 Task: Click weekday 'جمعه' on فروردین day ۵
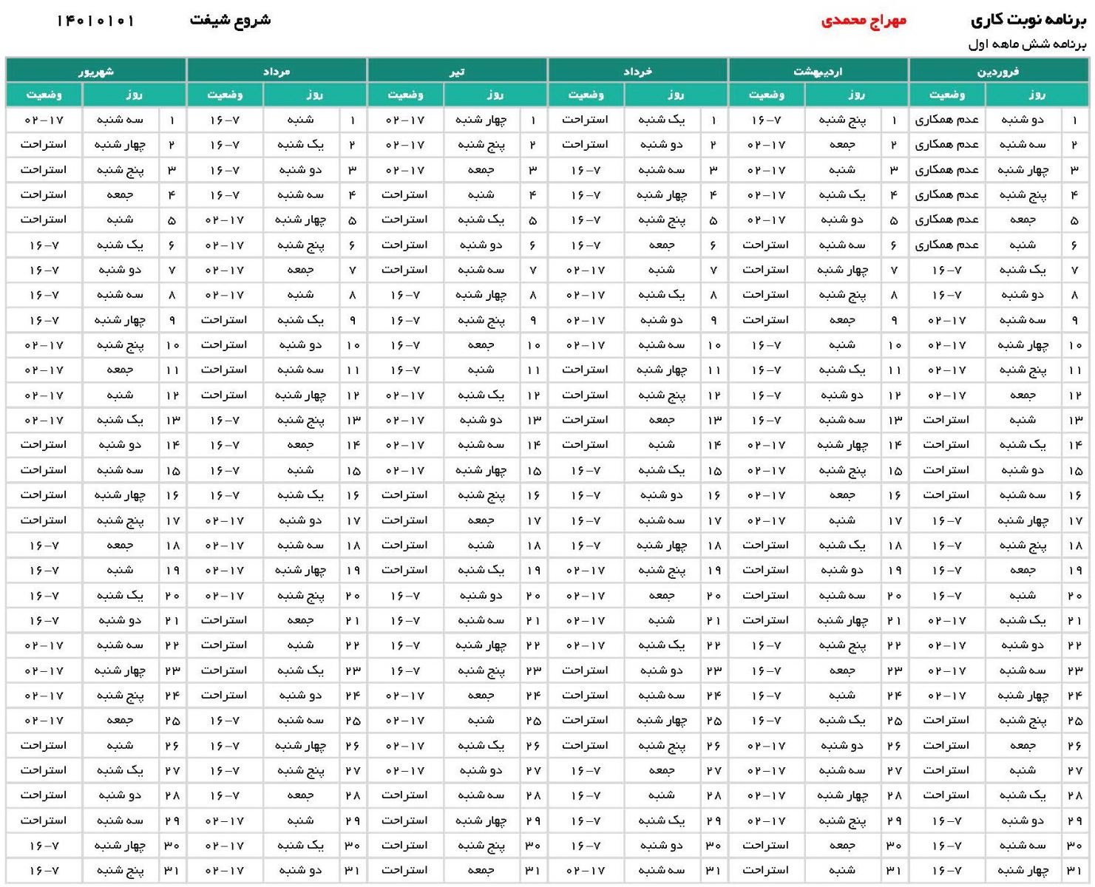tap(1023, 220)
